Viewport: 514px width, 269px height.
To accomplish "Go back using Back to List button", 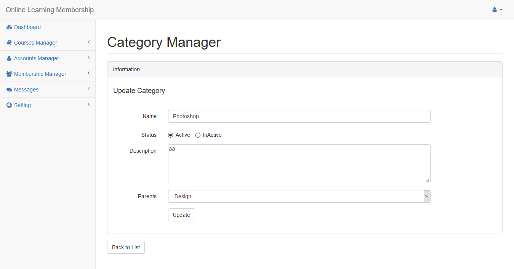I will 126,247.
